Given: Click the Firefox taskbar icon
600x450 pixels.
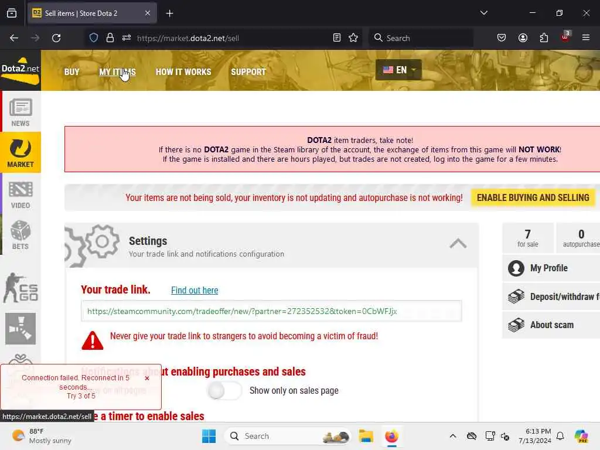Looking at the screenshot, I should 391,436.
